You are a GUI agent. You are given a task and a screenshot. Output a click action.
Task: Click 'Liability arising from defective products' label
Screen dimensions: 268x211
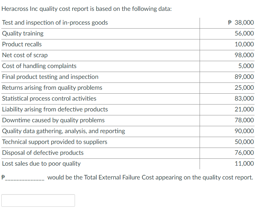[x=55, y=109]
